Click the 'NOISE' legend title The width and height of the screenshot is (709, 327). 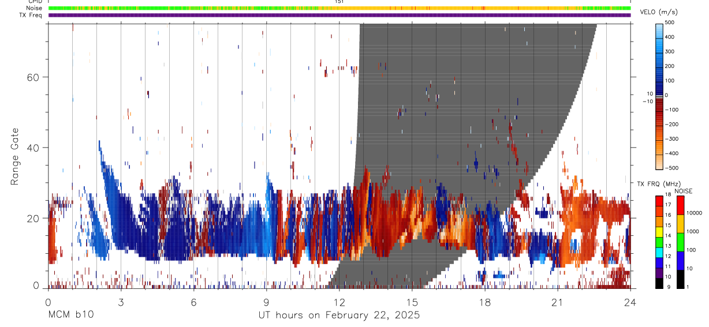(683, 191)
